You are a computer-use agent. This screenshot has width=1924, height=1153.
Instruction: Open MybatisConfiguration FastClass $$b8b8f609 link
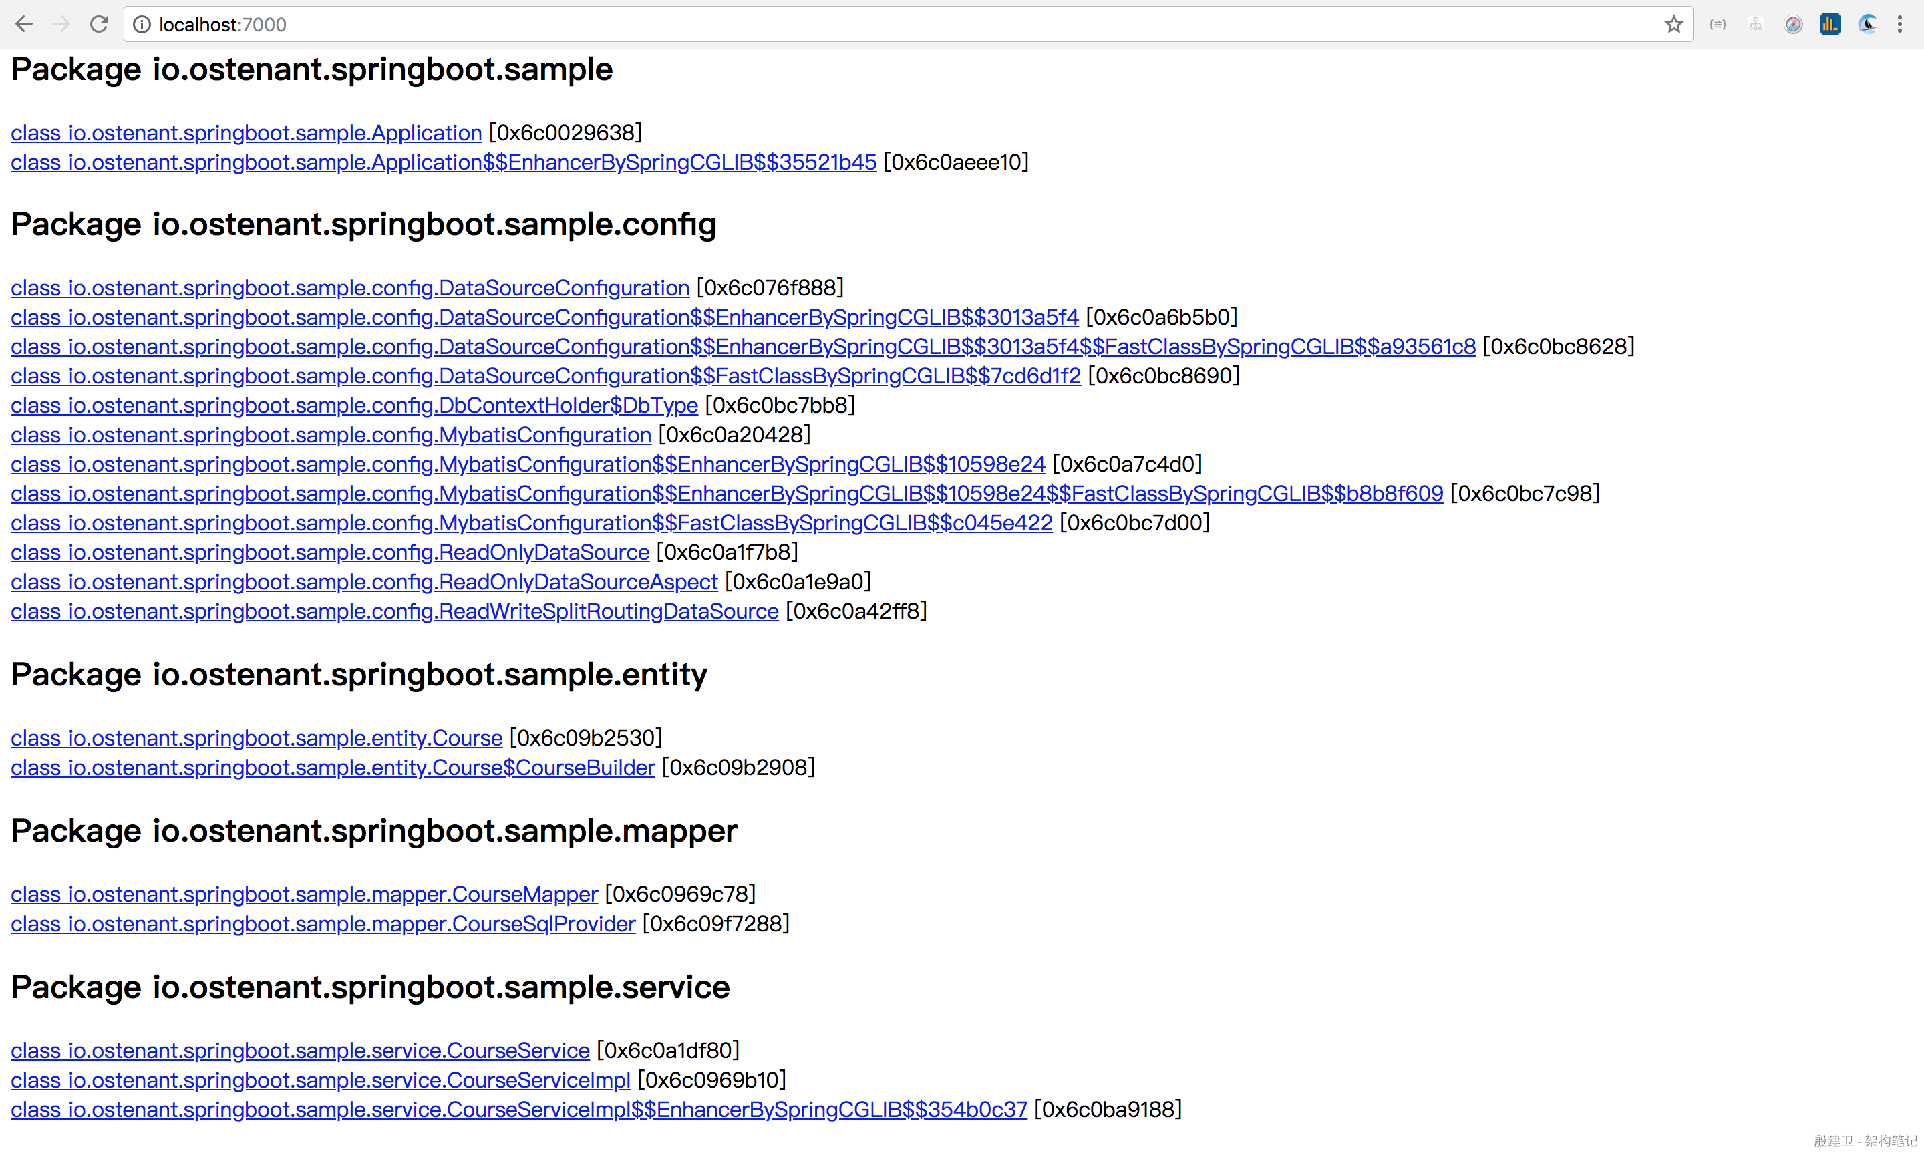[727, 494]
